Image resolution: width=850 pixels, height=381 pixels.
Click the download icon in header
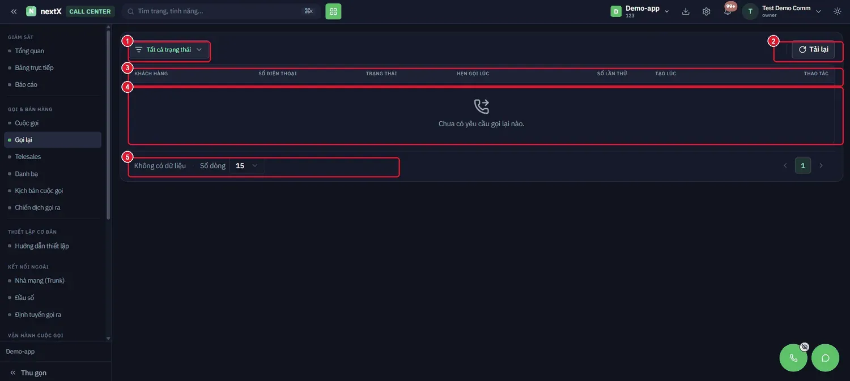686,11
